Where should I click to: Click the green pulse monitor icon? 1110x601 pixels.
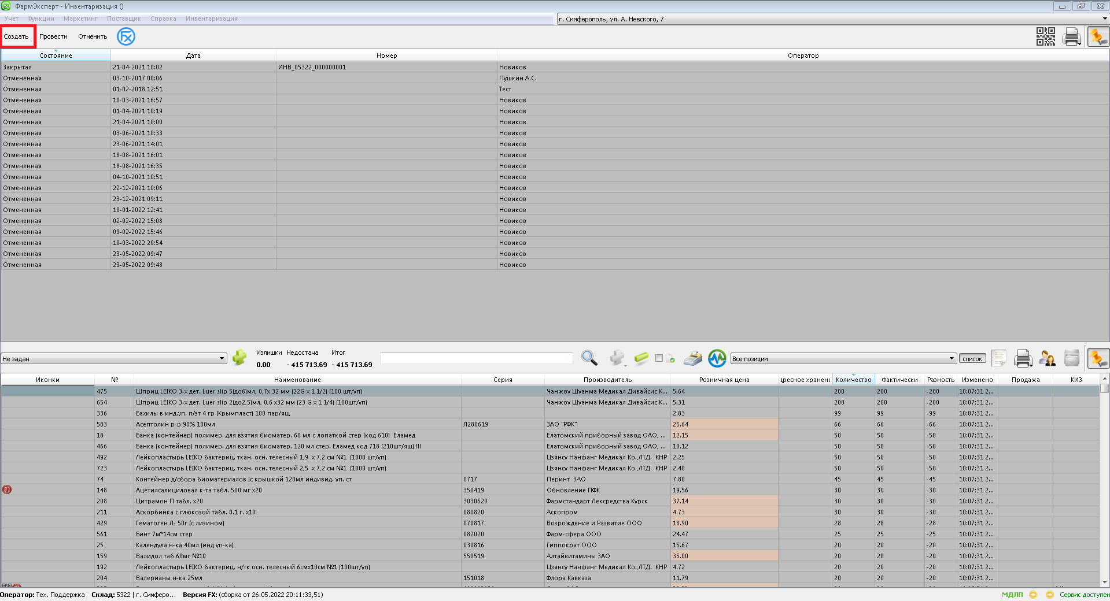point(717,358)
